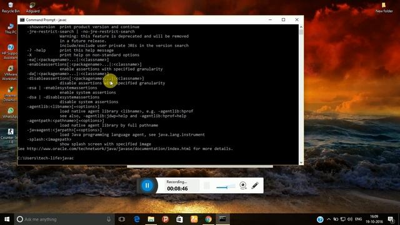The height and width of the screenshot is (225, 400).
Task: Click the scroll up arrow in Command Prompt
Action: 301,27
